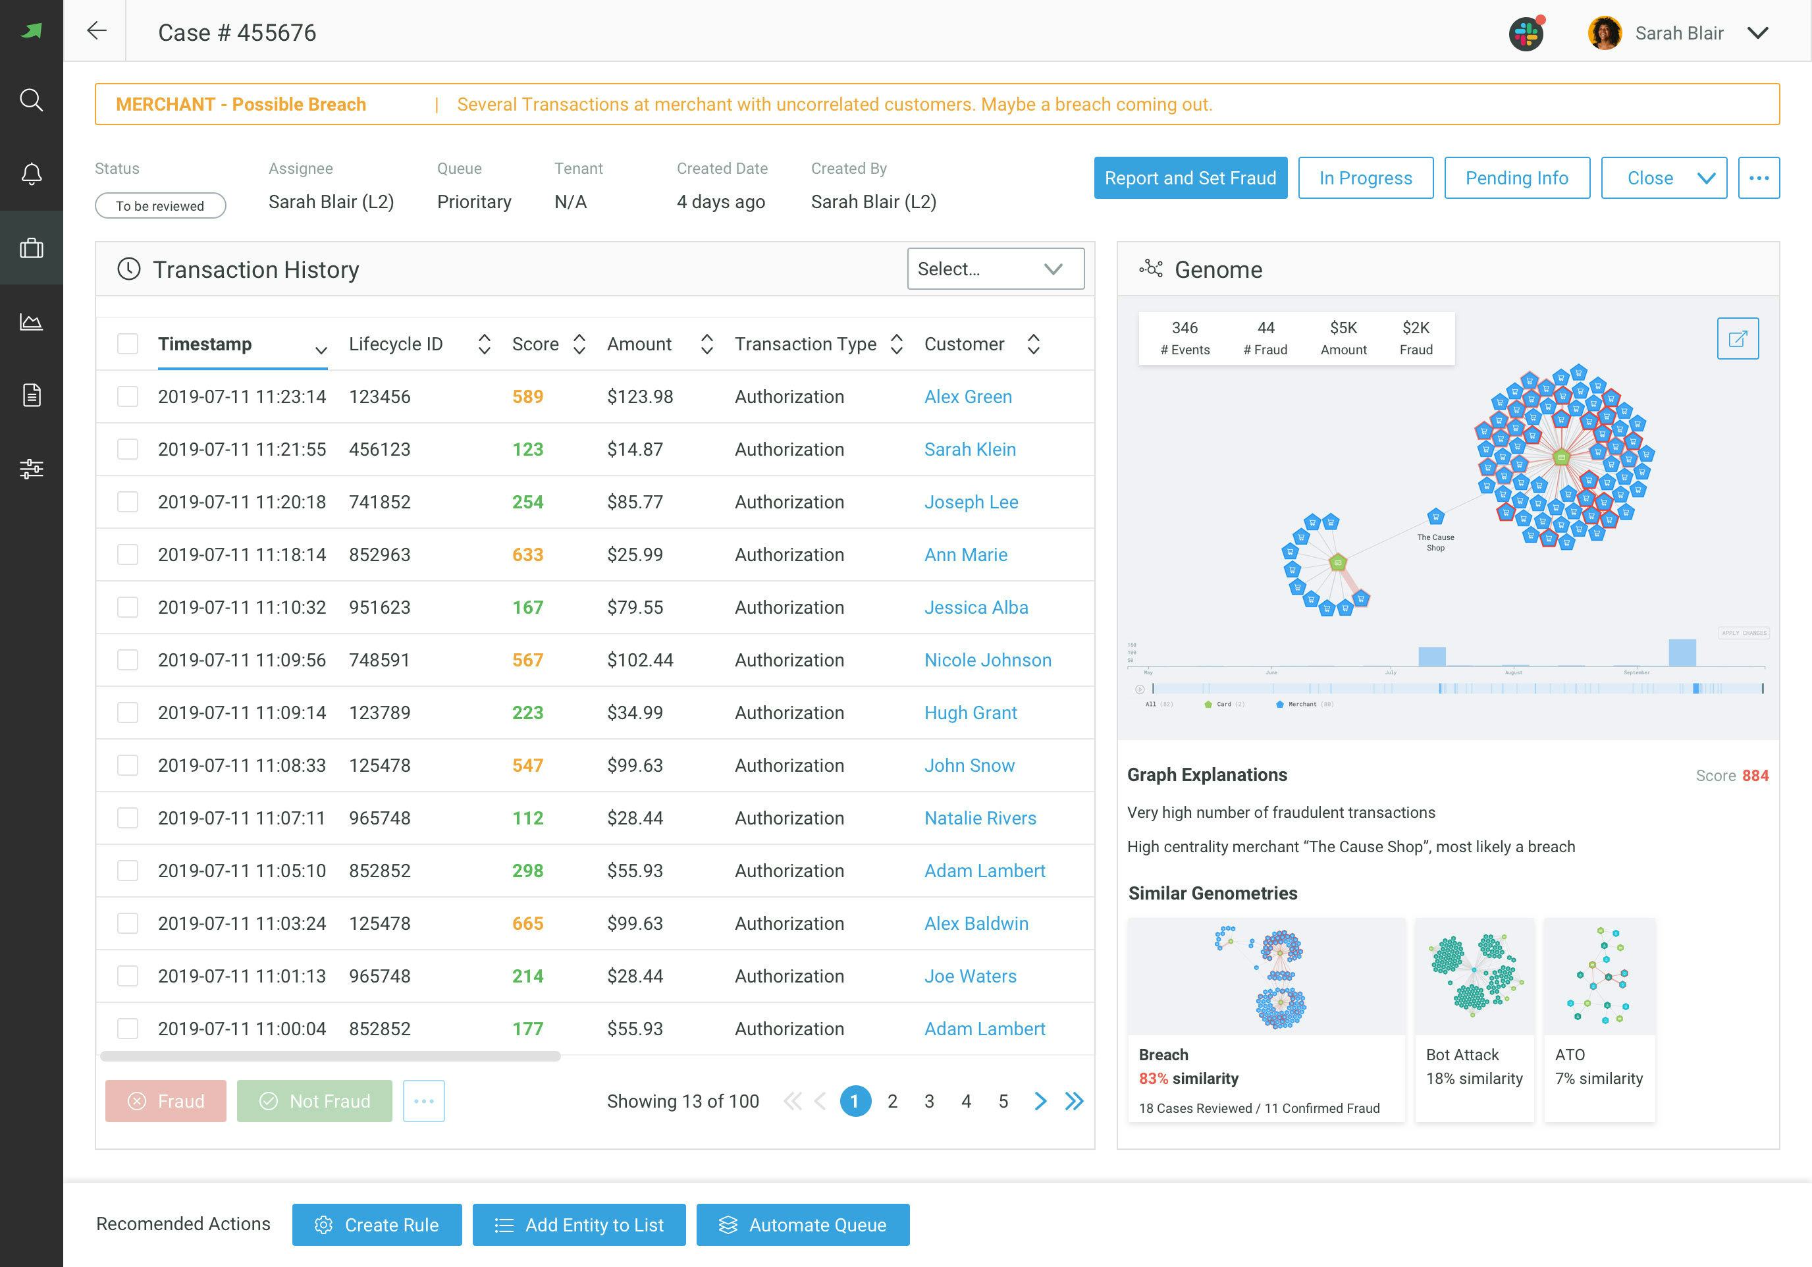This screenshot has height=1267, width=1812.
Task: Open the Slack integration icon
Action: click(x=1526, y=34)
